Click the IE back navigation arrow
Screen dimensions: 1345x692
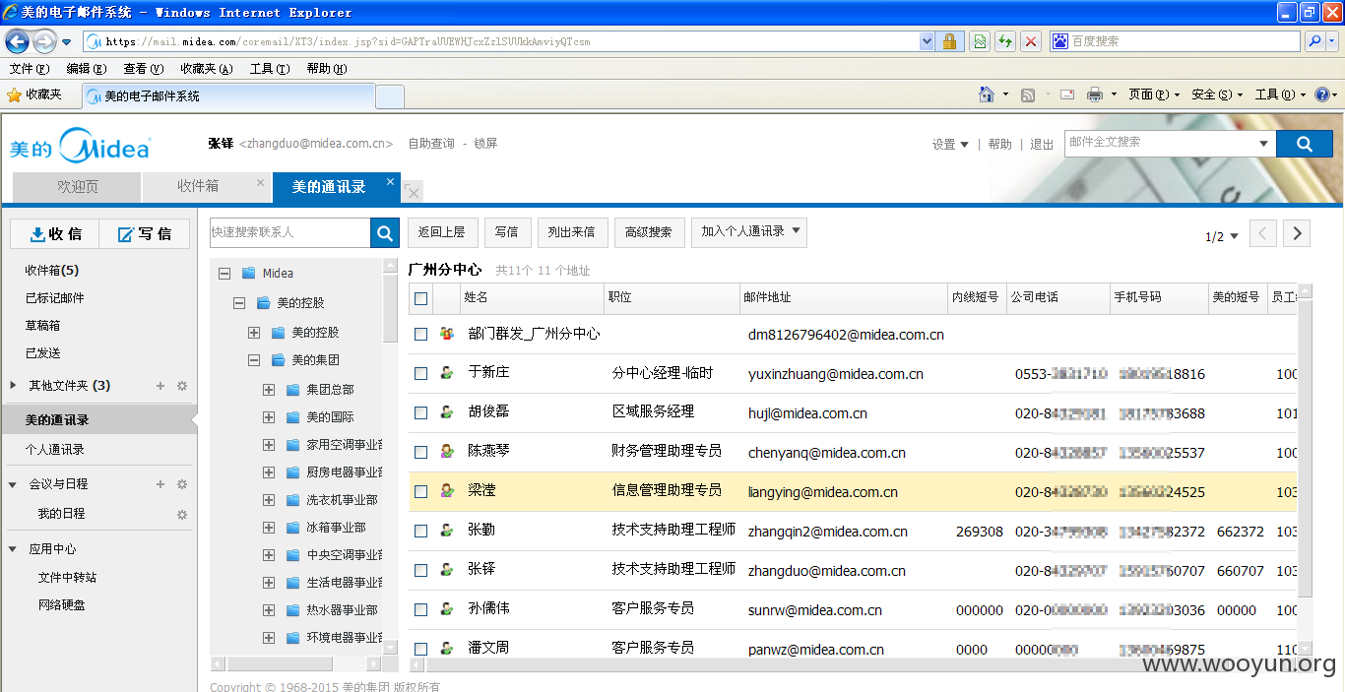(x=17, y=41)
